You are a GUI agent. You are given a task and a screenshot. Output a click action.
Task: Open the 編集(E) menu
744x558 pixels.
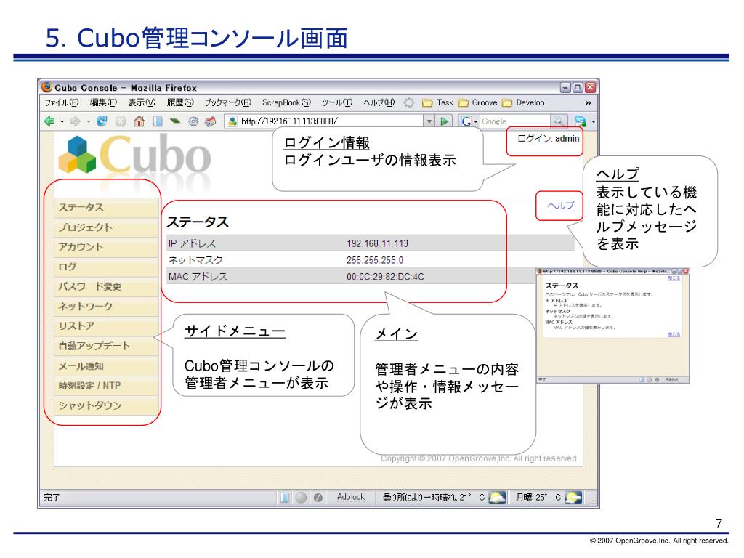103,102
